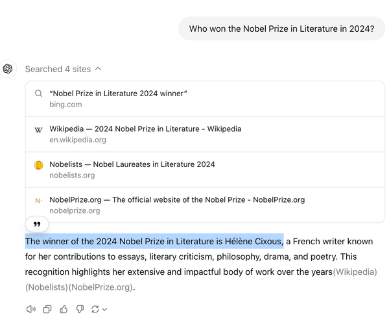Open the "Nobel Laureates in Literature 2024" result
The image size is (389, 330).
(132, 165)
